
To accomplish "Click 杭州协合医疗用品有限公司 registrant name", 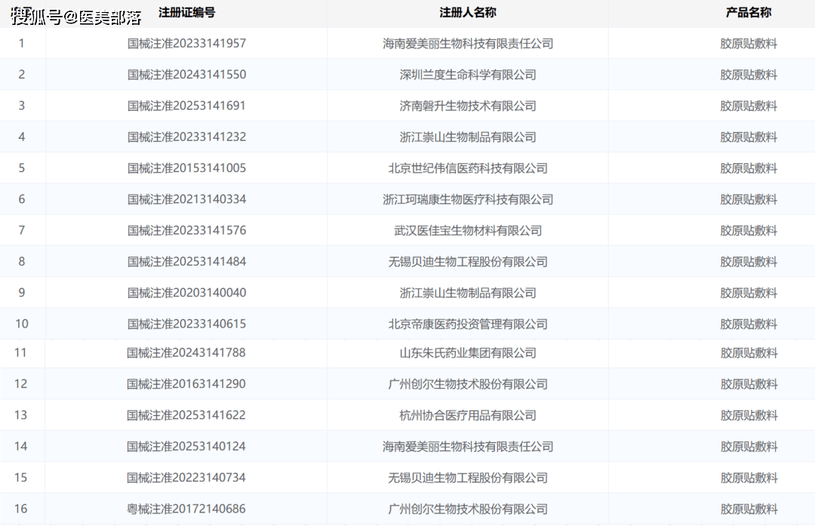I will pyautogui.click(x=468, y=416).
